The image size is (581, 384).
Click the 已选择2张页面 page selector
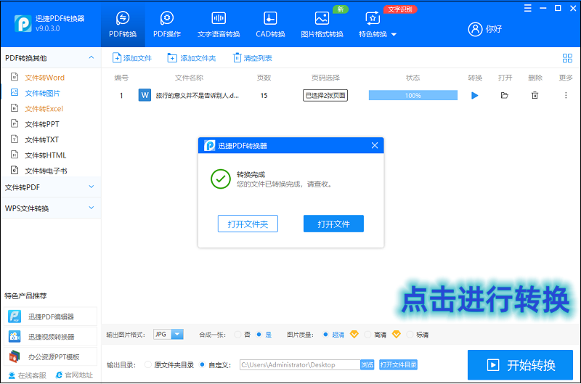[325, 96]
